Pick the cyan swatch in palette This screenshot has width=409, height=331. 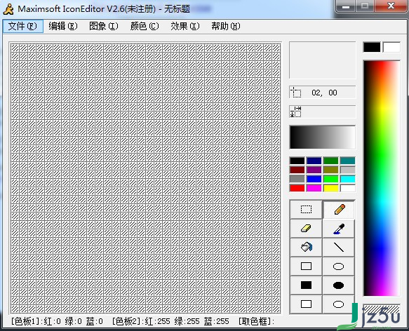pos(347,179)
